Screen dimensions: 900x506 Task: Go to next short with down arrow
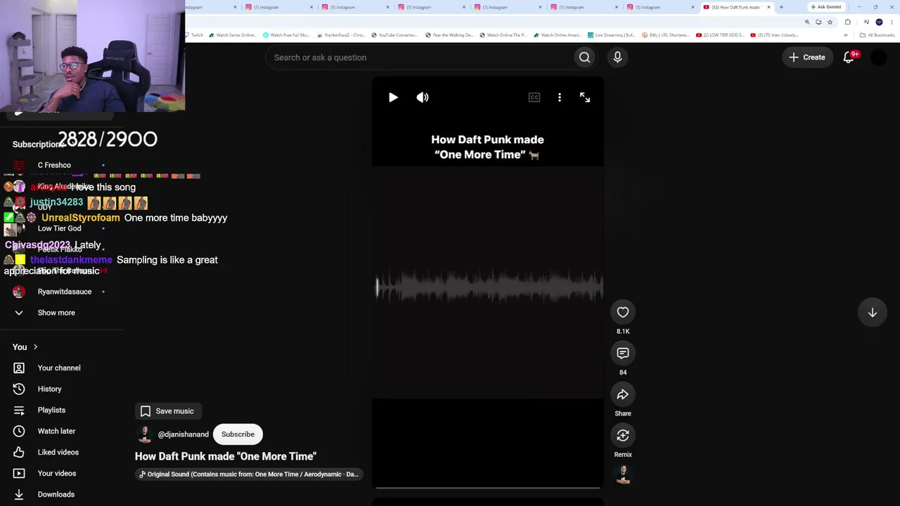[872, 312]
